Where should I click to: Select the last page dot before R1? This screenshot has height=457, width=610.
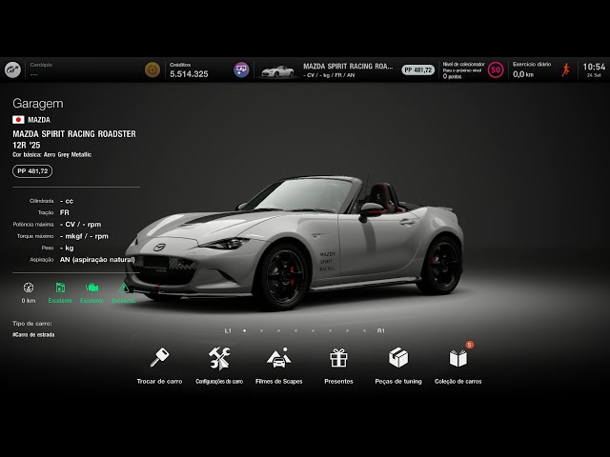(x=364, y=330)
